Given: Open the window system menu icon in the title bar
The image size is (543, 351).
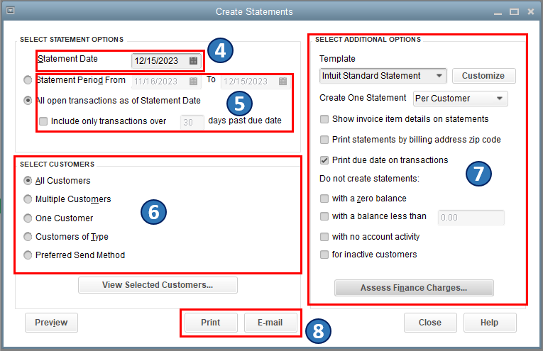Looking at the screenshot, I should tap(11, 11).
